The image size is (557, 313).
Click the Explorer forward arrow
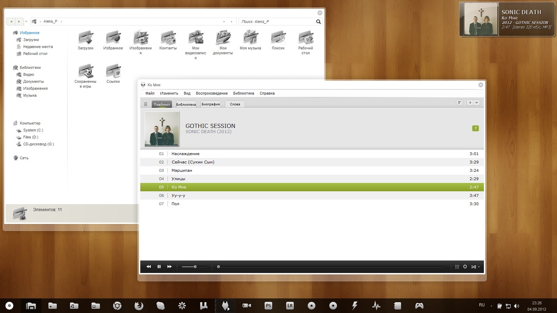[x=19, y=22]
